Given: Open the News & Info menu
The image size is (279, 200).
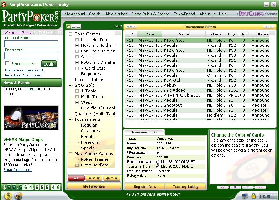Looking at the screenshot, I should pos(117,14).
